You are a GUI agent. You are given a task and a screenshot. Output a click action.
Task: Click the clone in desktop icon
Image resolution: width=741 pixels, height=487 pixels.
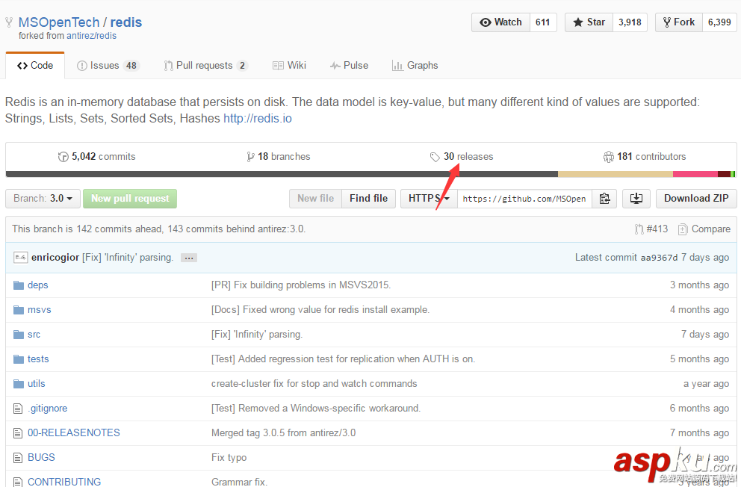(636, 199)
